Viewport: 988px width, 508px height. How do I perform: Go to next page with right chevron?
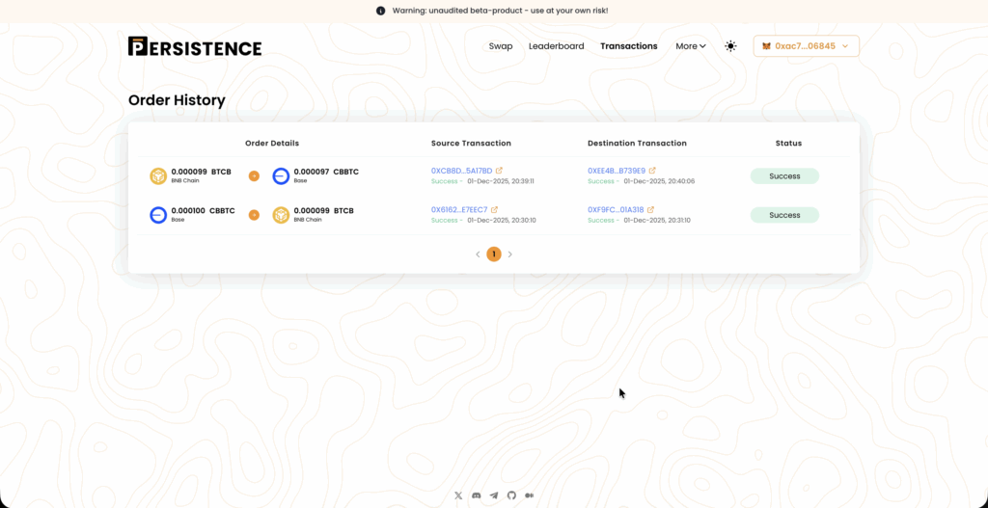coord(510,254)
